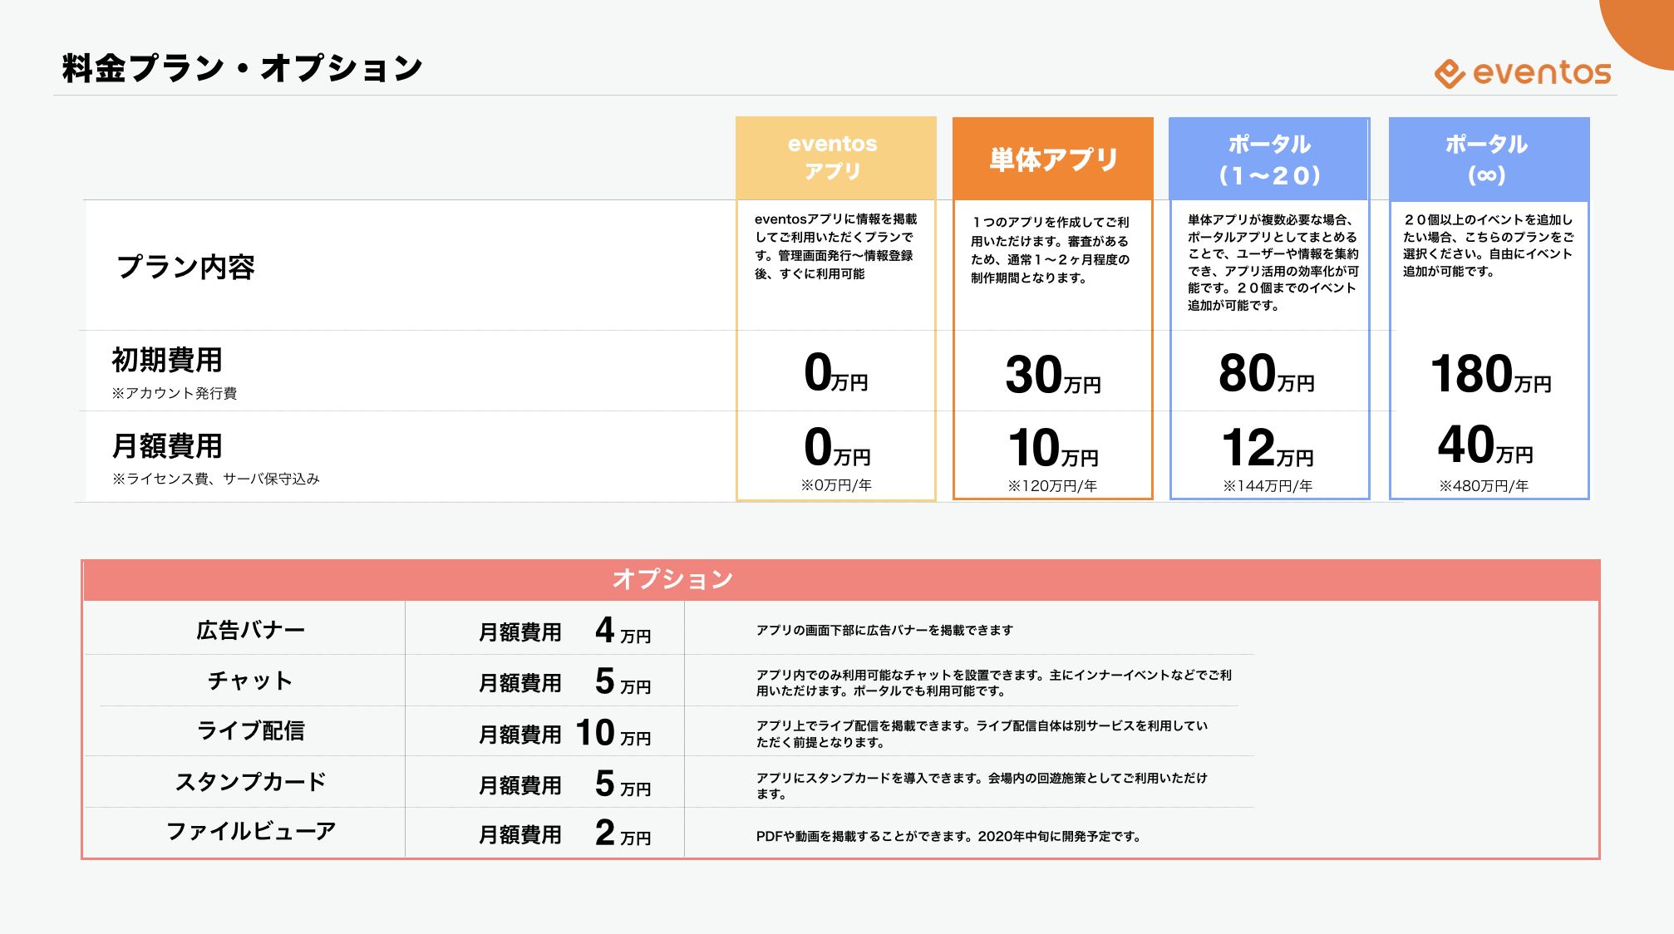The width and height of the screenshot is (1674, 934).
Task: Click the 月額費用 row label under plans
Action: tap(167, 446)
